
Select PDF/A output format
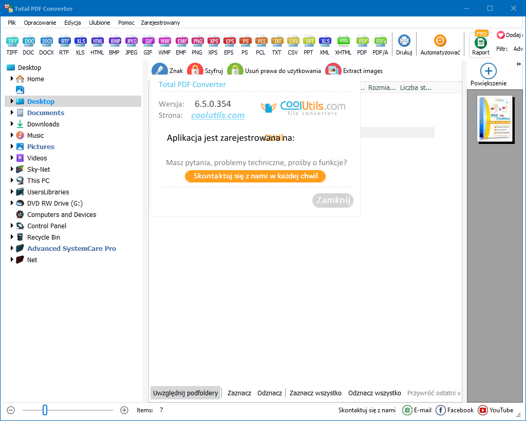click(x=380, y=45)
